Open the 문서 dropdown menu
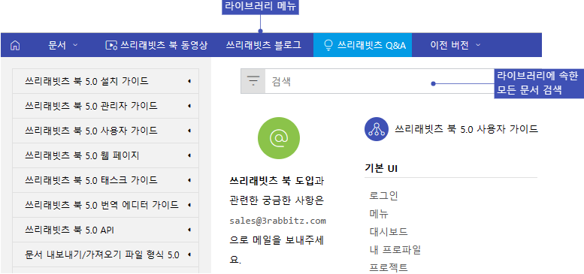This screenshot has height=274, width=584. pyautogui.click(x=63, y=45)
